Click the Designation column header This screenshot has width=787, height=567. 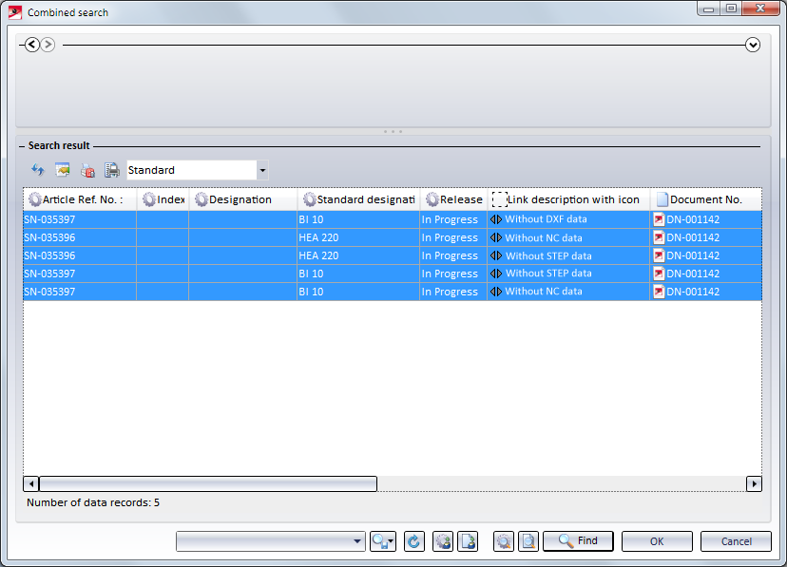(243, 199)
